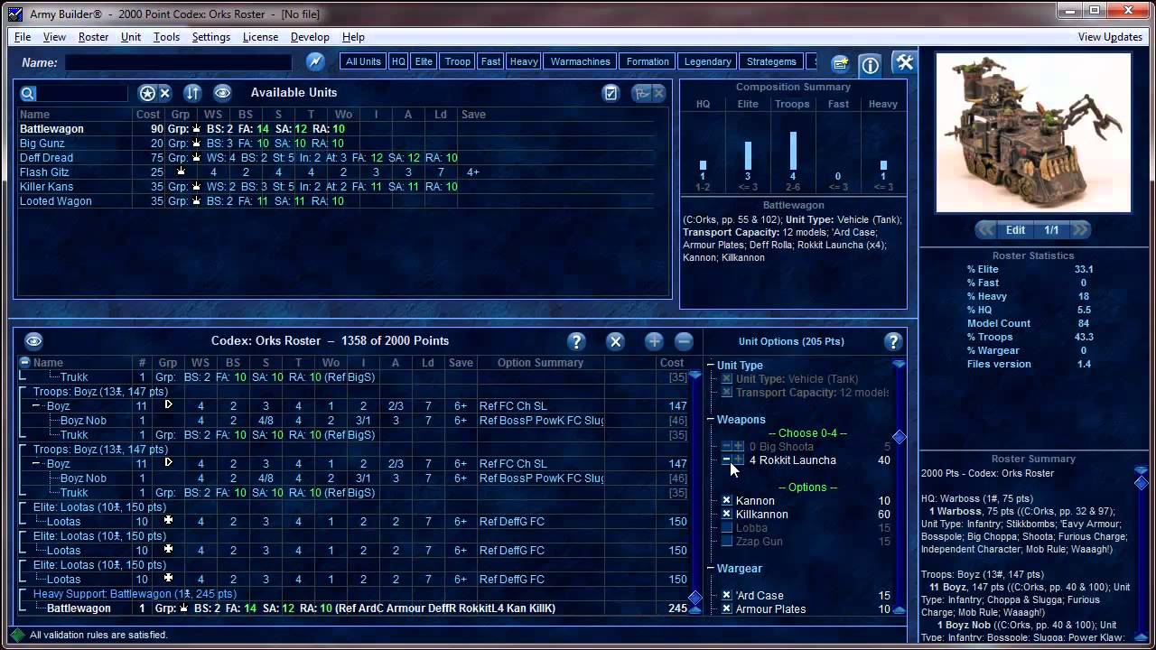This screenshot has height=650, width=1156.
Task: Collapse the Unit Type section
Action: [711, 366]
